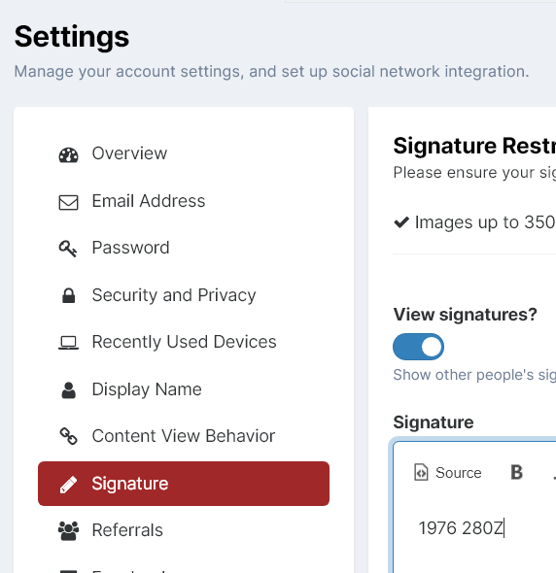Click the Referrals people group icon
This screenshot has width=556, height=573.
pos(68,531)
